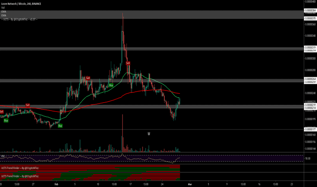Click the lower UCTS Trend Finder label
Viewport: 317px width, 187px height.
20,176
